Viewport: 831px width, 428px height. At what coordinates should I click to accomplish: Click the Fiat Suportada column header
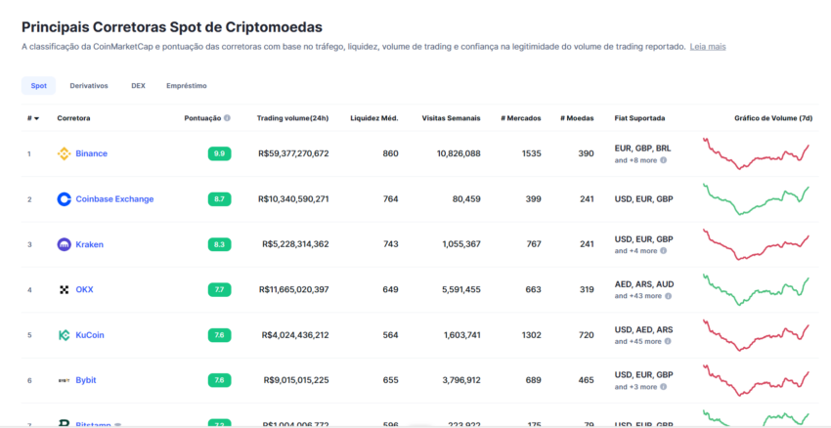tap(639, 118)
